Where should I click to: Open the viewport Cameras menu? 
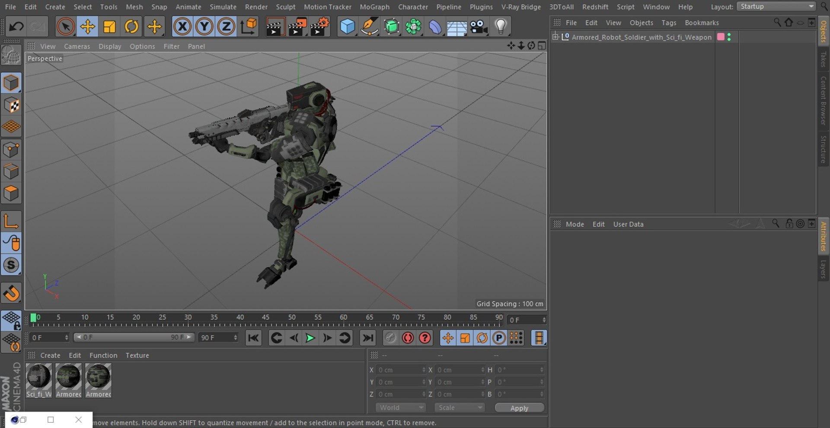tap(77, 46)
